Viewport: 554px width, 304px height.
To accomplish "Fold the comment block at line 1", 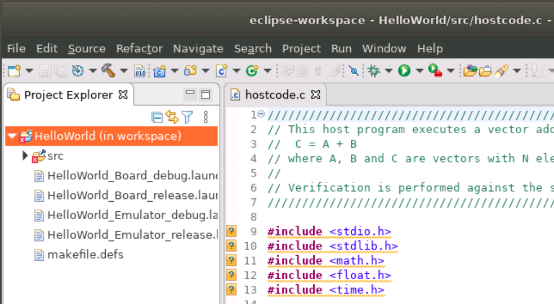I will [x=261, y=114].
